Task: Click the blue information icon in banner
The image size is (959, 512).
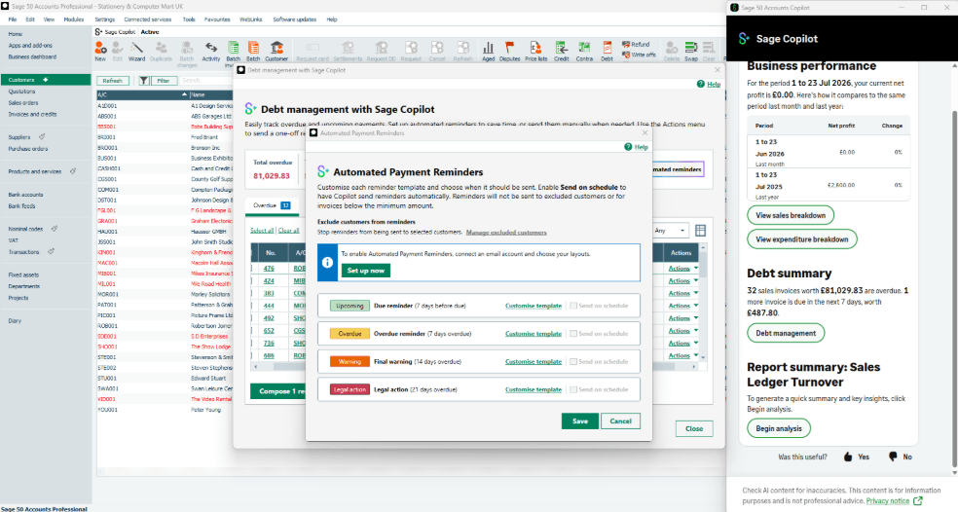Action: point(327,263)
